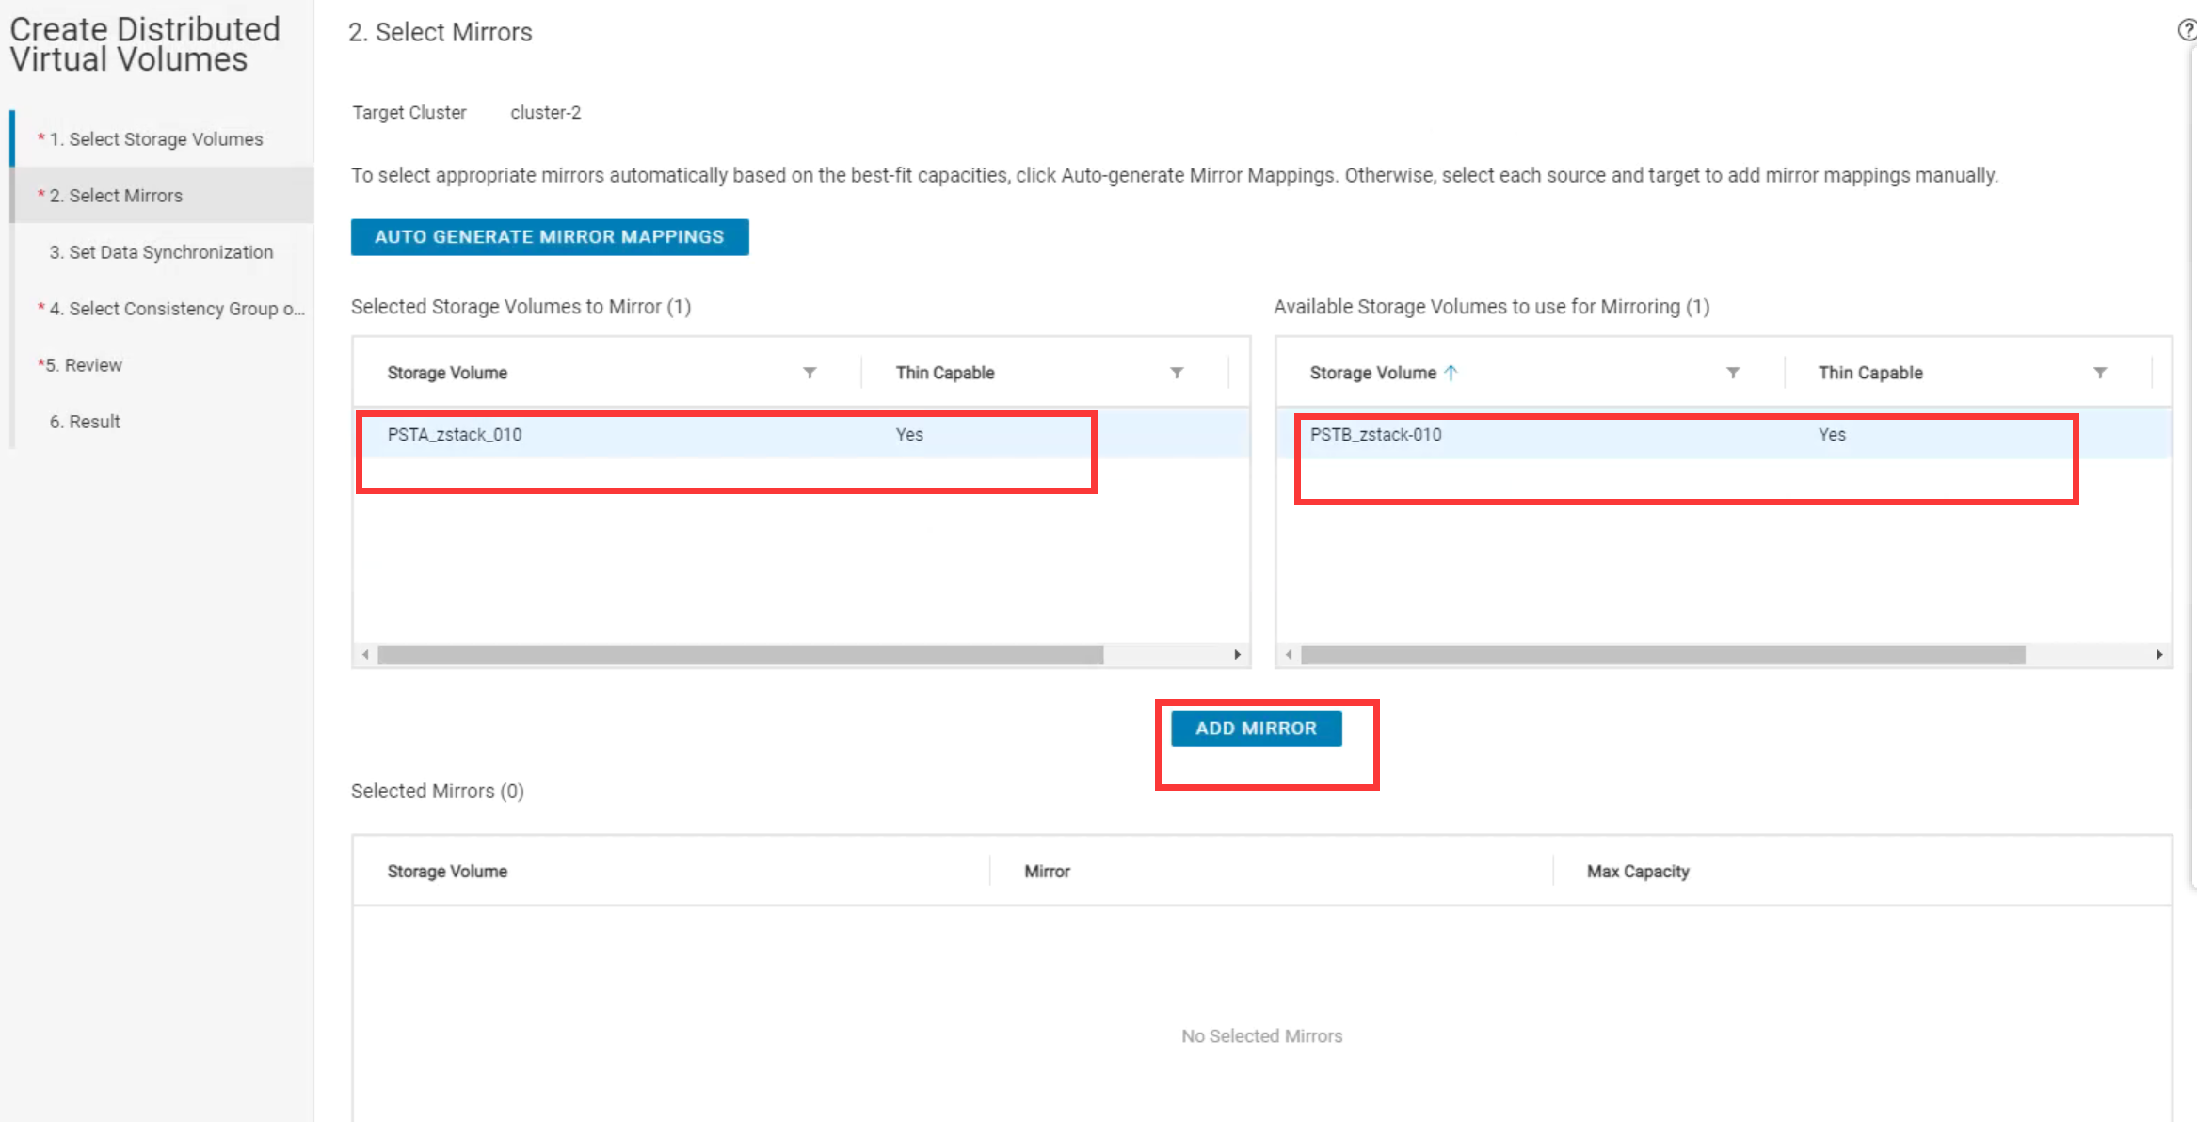Open step 3 Set Data Synchronization
2197x1122 pixels.
(161, 252)
